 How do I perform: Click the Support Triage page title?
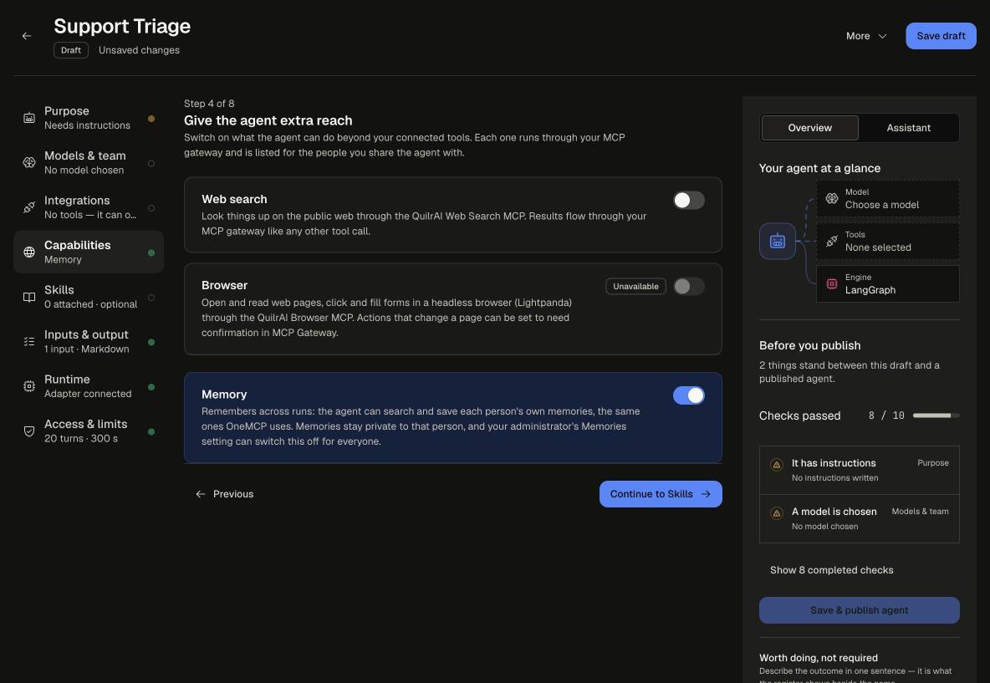[122, 26]
